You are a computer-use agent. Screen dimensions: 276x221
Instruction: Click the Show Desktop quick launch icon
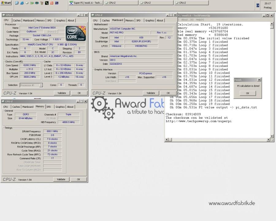17,3
